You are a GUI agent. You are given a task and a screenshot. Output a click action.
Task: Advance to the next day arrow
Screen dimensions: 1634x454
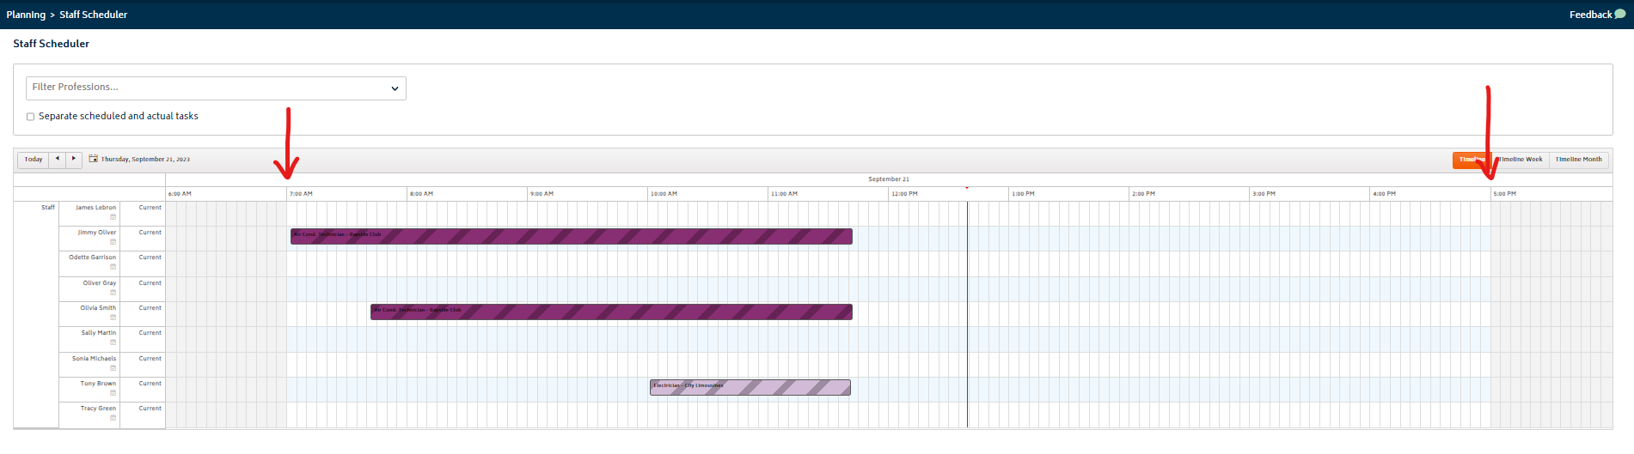(x=74, y=159)
